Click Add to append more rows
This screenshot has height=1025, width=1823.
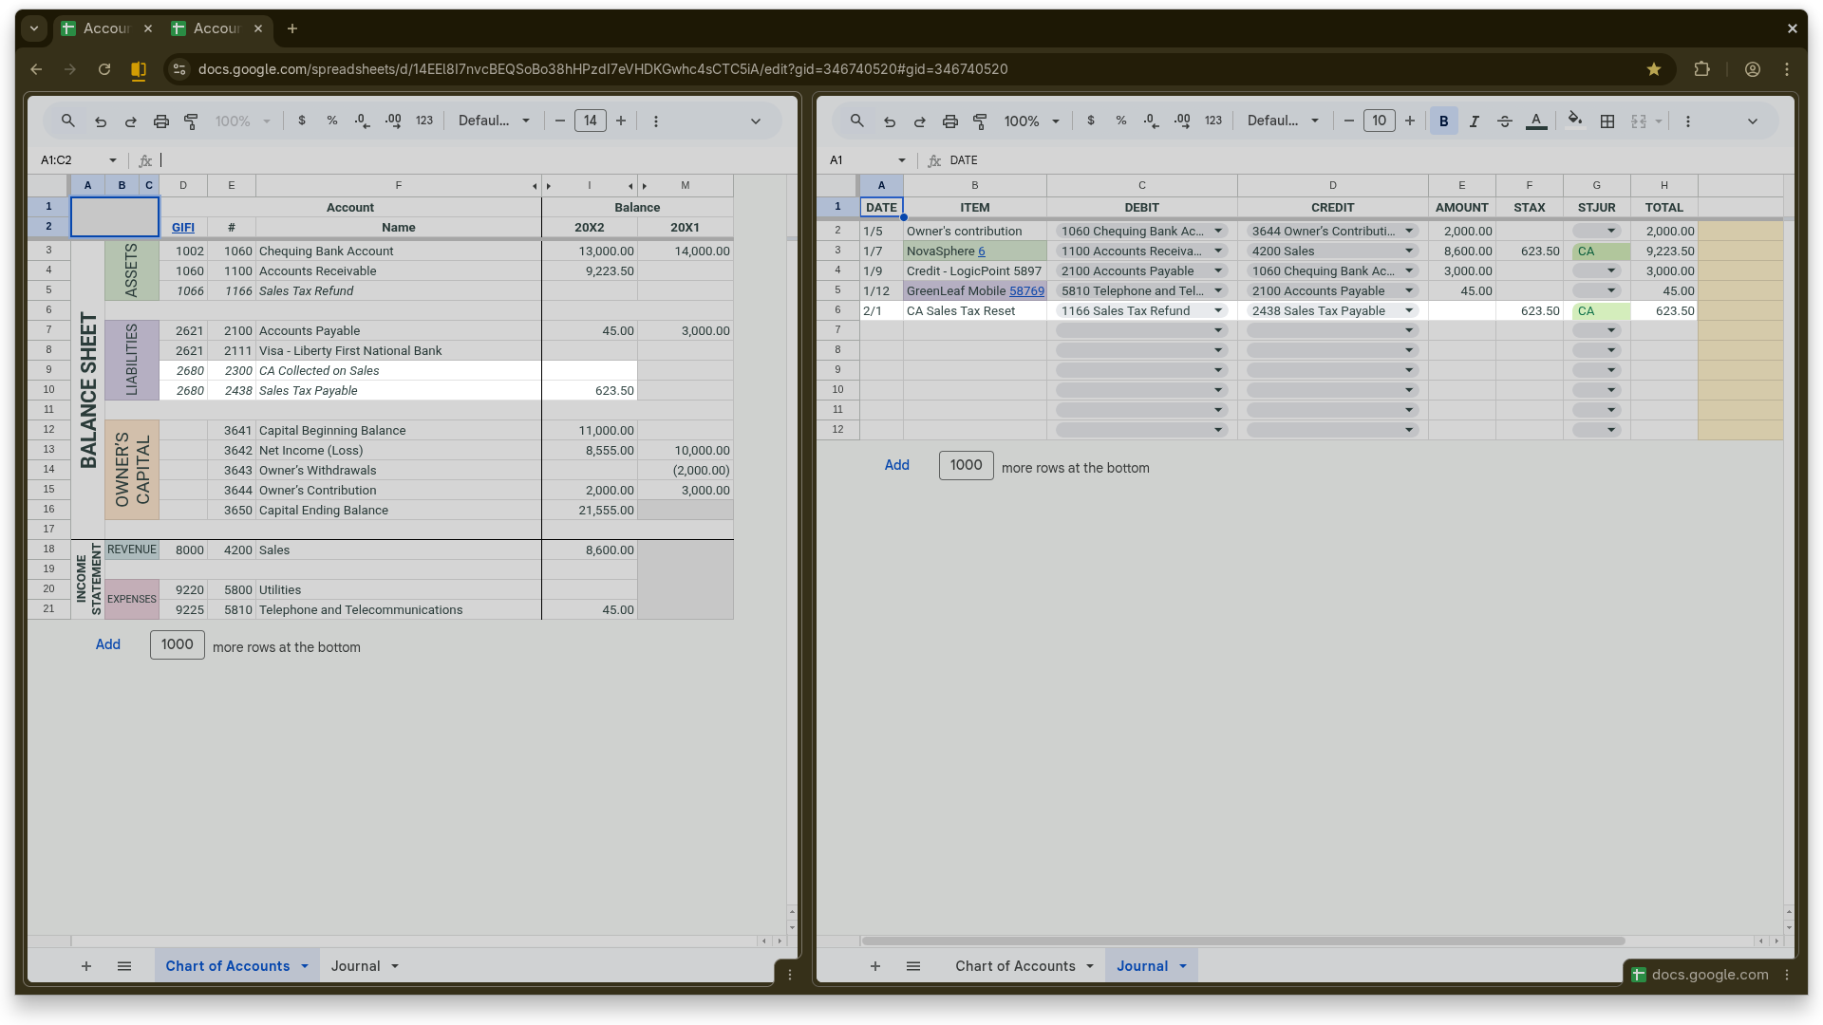coord(108,644)
